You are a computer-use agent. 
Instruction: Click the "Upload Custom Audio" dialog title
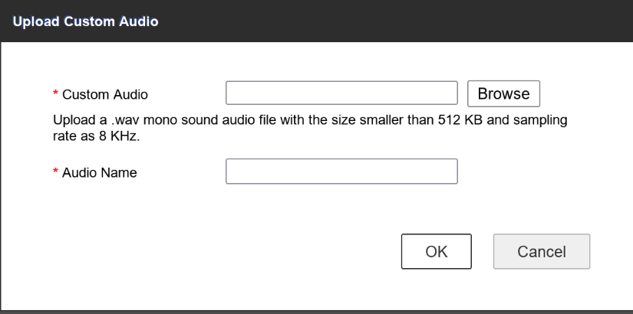pyautogui.click(x=85, y=21)
